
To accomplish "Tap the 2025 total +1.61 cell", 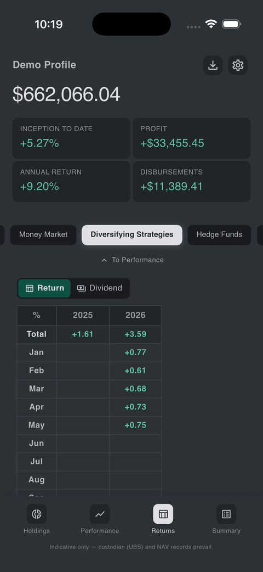I will coord(83,334).
